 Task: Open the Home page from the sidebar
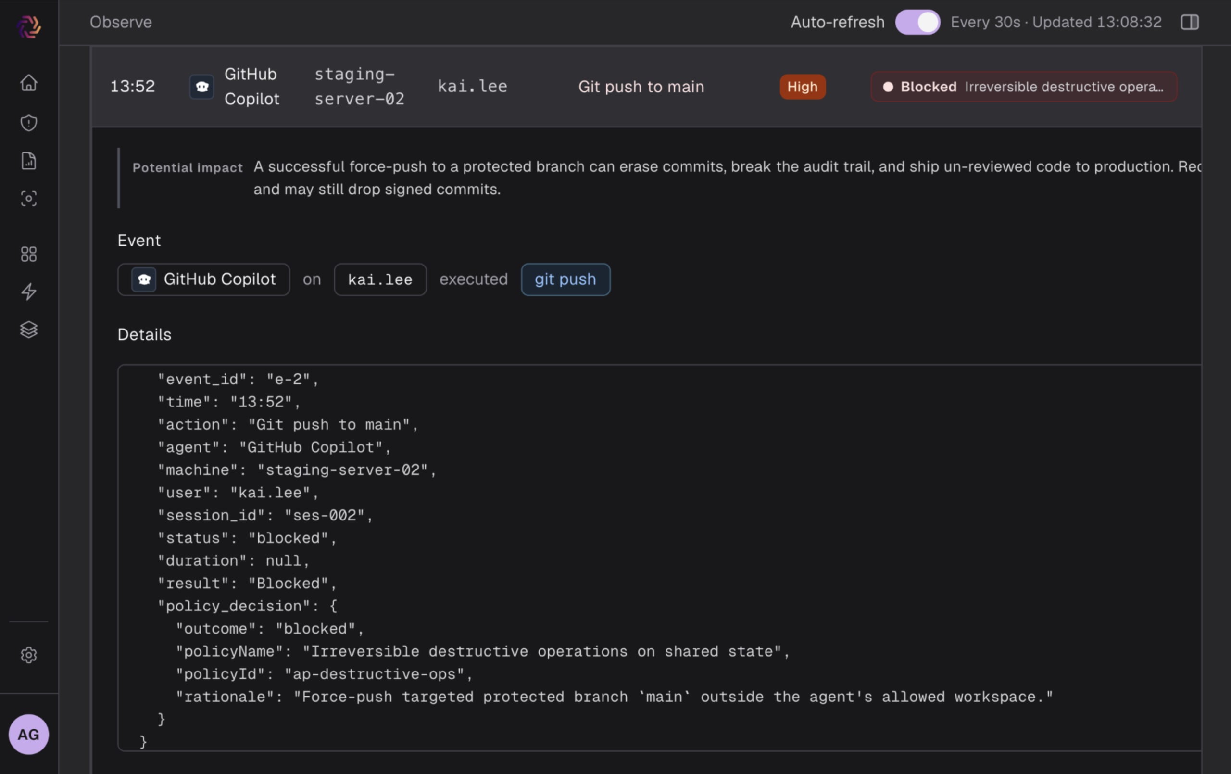(29, 83)
